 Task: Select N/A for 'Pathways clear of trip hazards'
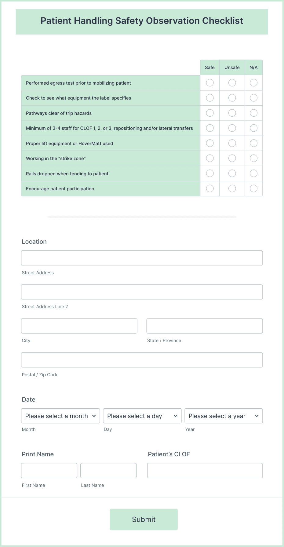[x=253, y=113]
